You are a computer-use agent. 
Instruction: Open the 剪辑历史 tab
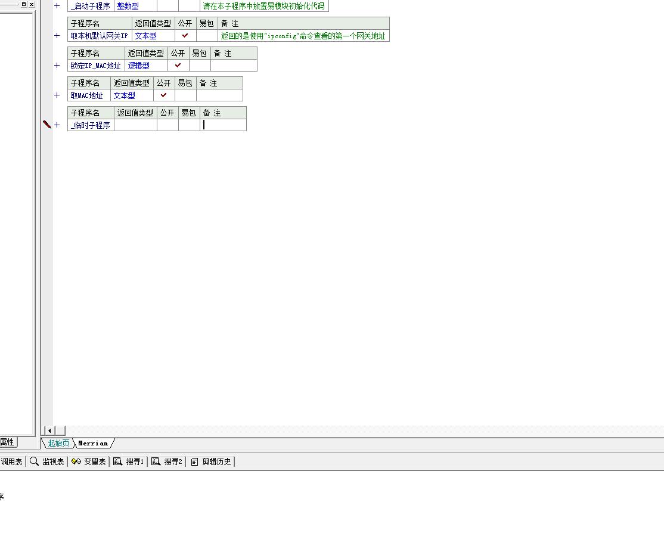pos(211,462)
